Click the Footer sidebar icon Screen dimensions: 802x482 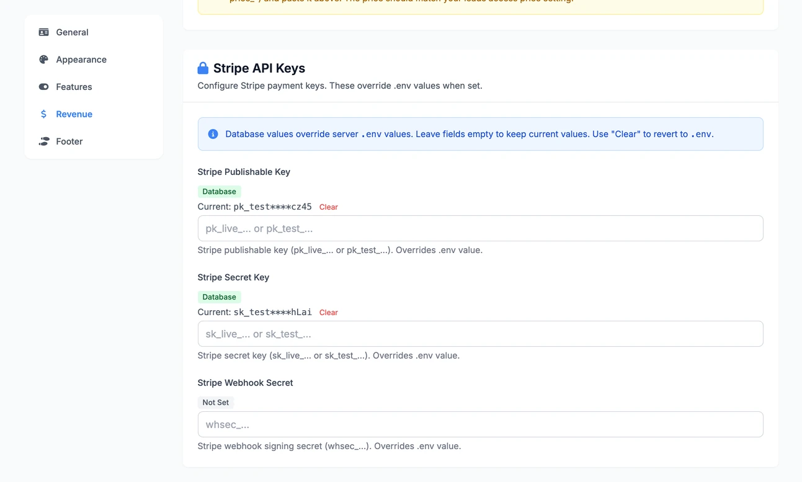click(x=43, y=141)
